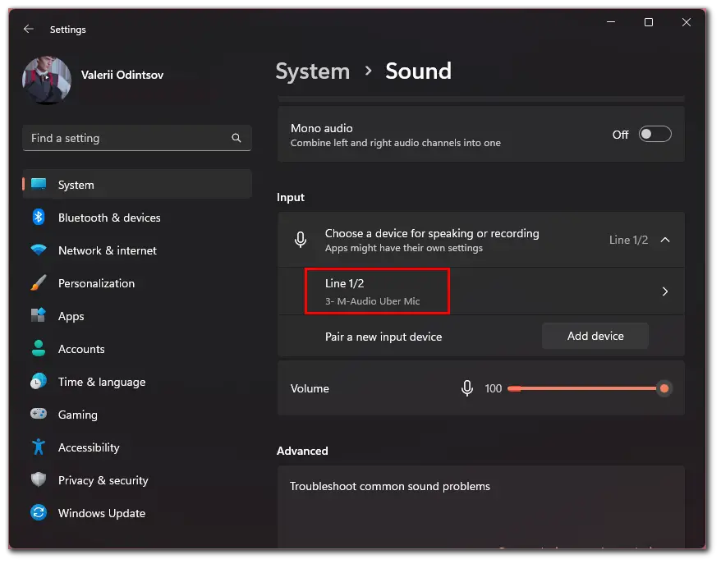Click the Bluetooth icon in sidebar
This screenshot has height=564, width=721.
pyautogui.click(x=39, y=217)
